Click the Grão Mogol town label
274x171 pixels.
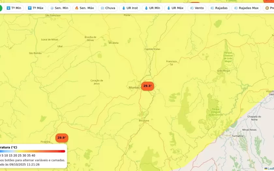click(223, 71)
